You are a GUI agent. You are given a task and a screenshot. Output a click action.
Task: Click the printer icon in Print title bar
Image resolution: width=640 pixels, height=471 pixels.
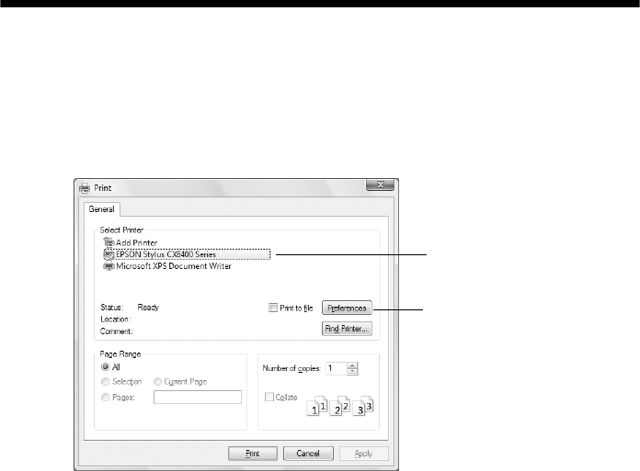[x=85, y=188]
